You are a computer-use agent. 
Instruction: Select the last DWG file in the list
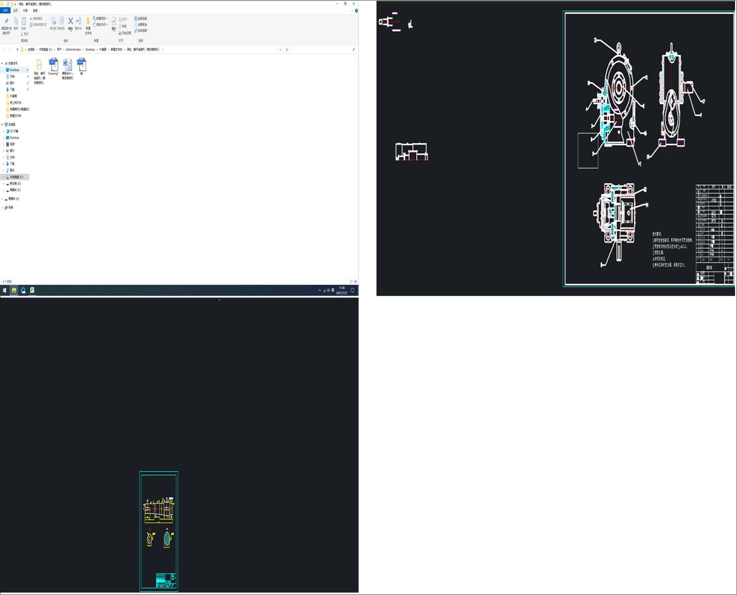[81, 66]
